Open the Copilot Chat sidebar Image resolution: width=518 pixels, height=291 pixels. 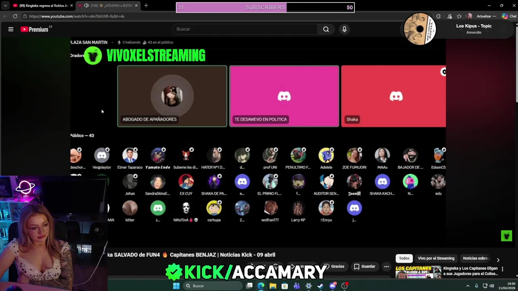(x=510, y=16)
